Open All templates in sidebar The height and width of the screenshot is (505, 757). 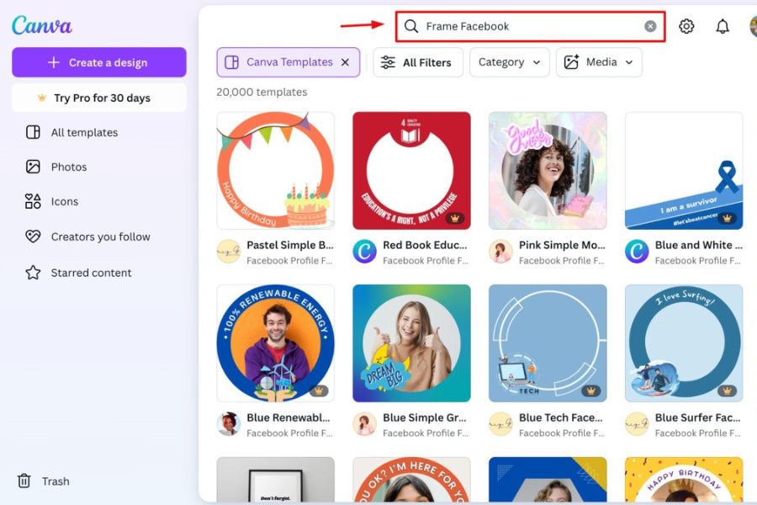(84, 132)
